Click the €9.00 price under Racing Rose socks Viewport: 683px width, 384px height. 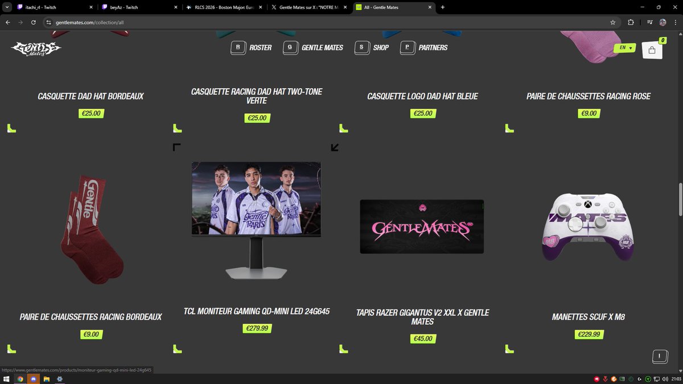589,113
